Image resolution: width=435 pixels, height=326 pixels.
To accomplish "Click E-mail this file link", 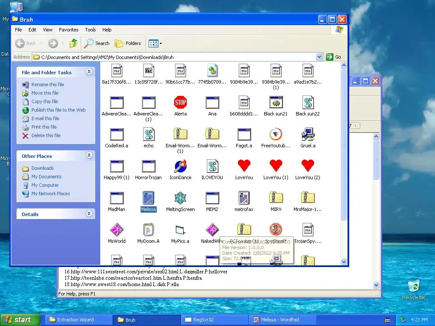I will click(x=45, y=118).
